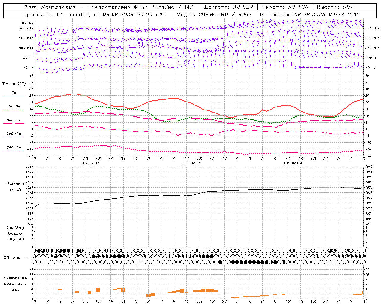Click the 2м temperature legend entry
381x304 pixels.
[x=14, y=93]
